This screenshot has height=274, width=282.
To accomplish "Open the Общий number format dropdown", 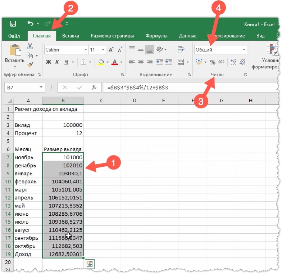I will click(x=244, y=50).
